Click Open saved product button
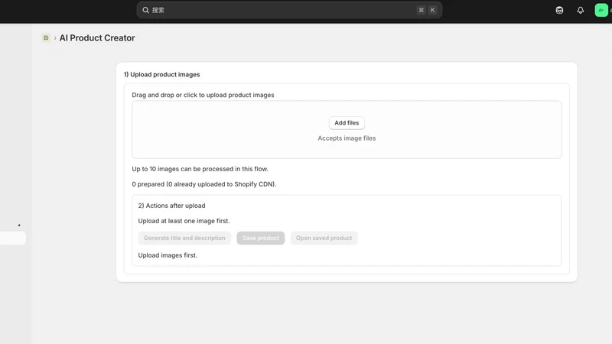The height and width of the screenshot is (344, 612). (324, 238)
